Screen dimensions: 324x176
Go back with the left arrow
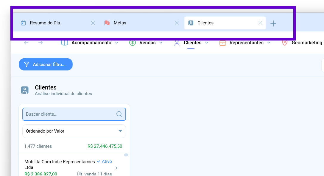(26, 43)
